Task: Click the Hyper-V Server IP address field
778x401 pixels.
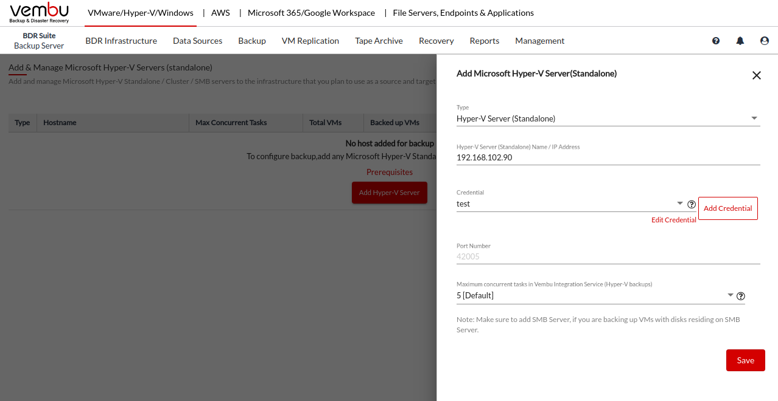Action: pos(608,157)
